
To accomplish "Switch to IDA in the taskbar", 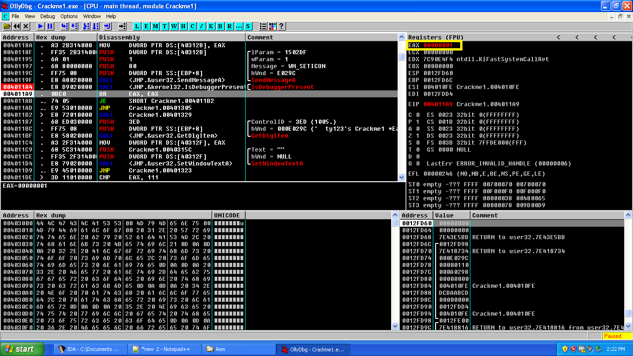I will point(91,349).
